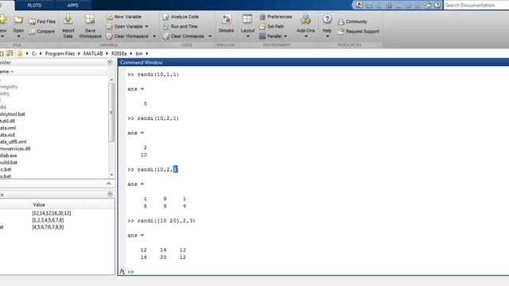
Task: Create a New Variable
Action: click(x=124, y=17)
